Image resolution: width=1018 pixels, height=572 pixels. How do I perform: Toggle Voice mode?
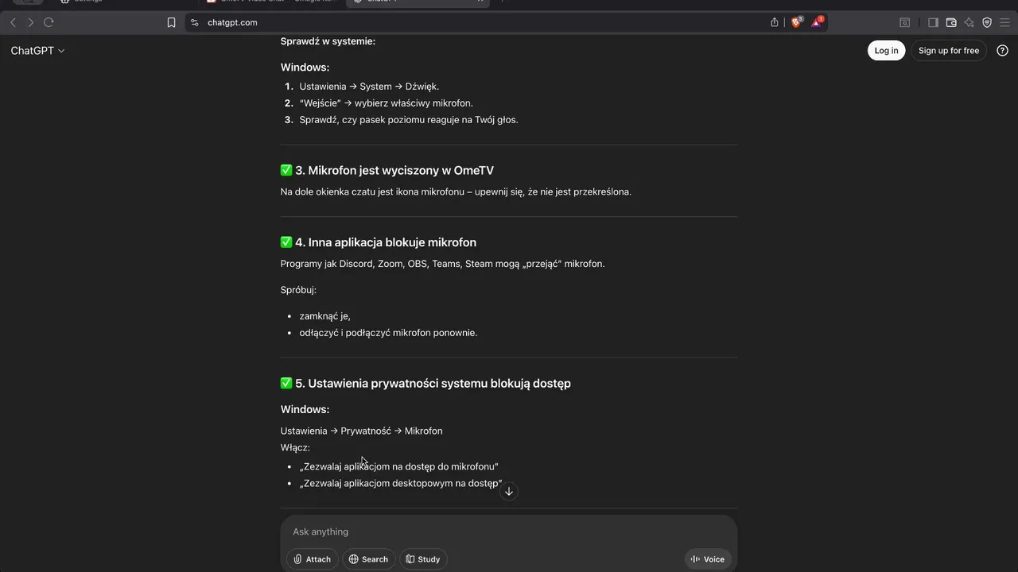[x=708, y=559]
